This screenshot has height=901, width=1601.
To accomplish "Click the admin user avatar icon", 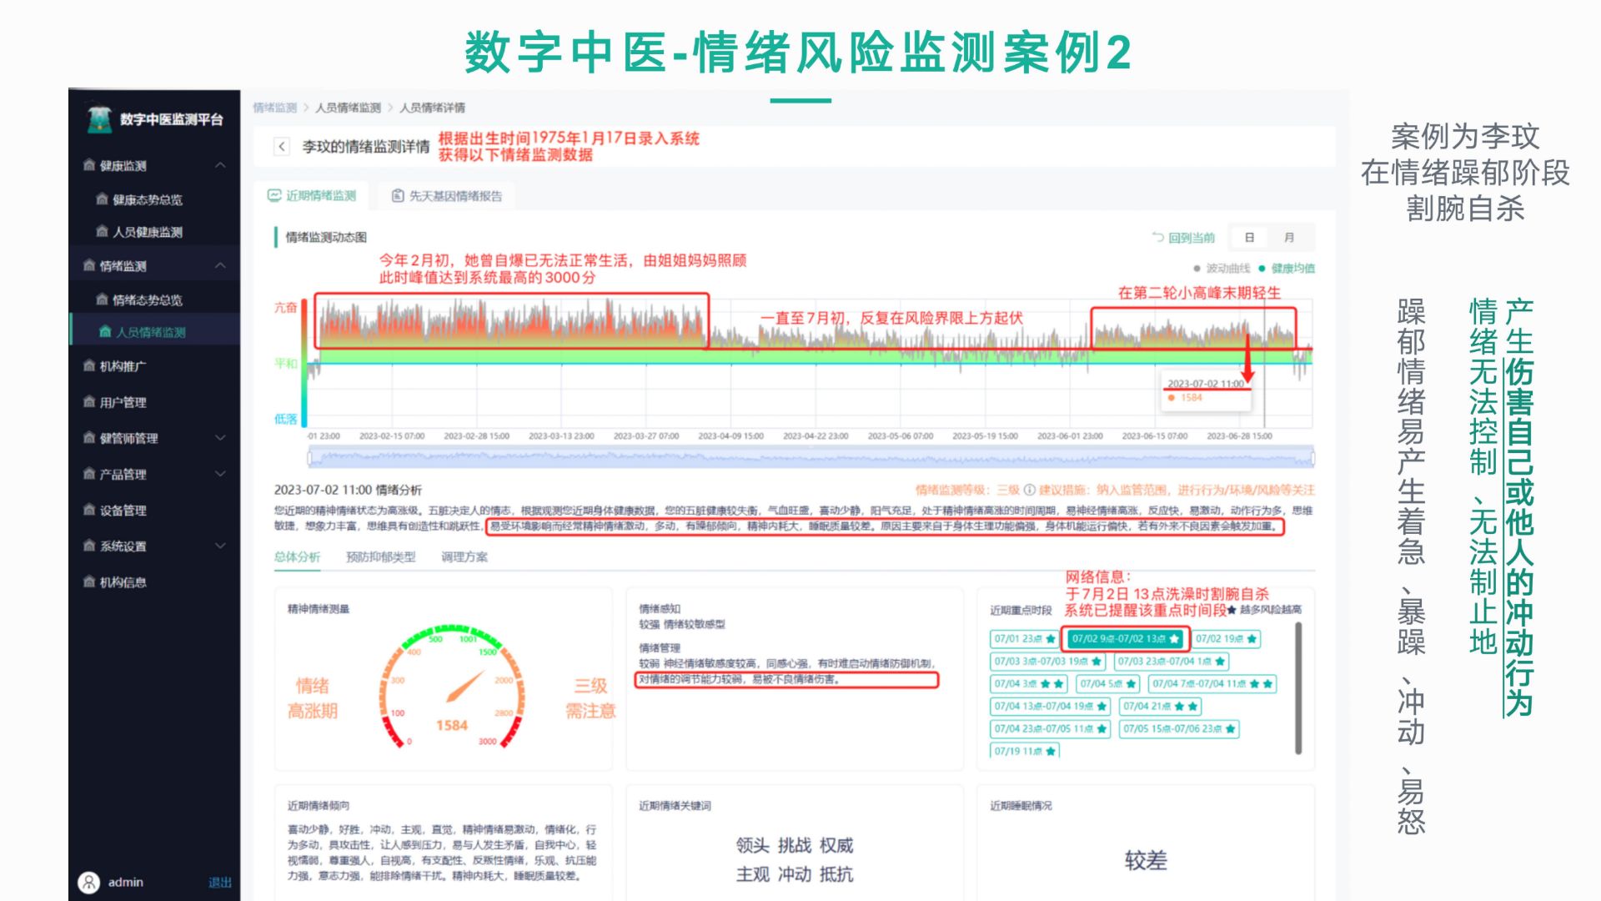I will (x=88, y=882).
